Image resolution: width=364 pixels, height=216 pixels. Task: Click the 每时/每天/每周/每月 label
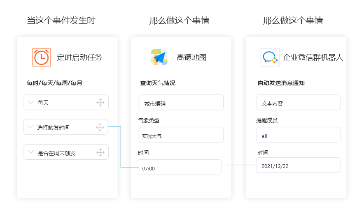(x=54, y=83)
